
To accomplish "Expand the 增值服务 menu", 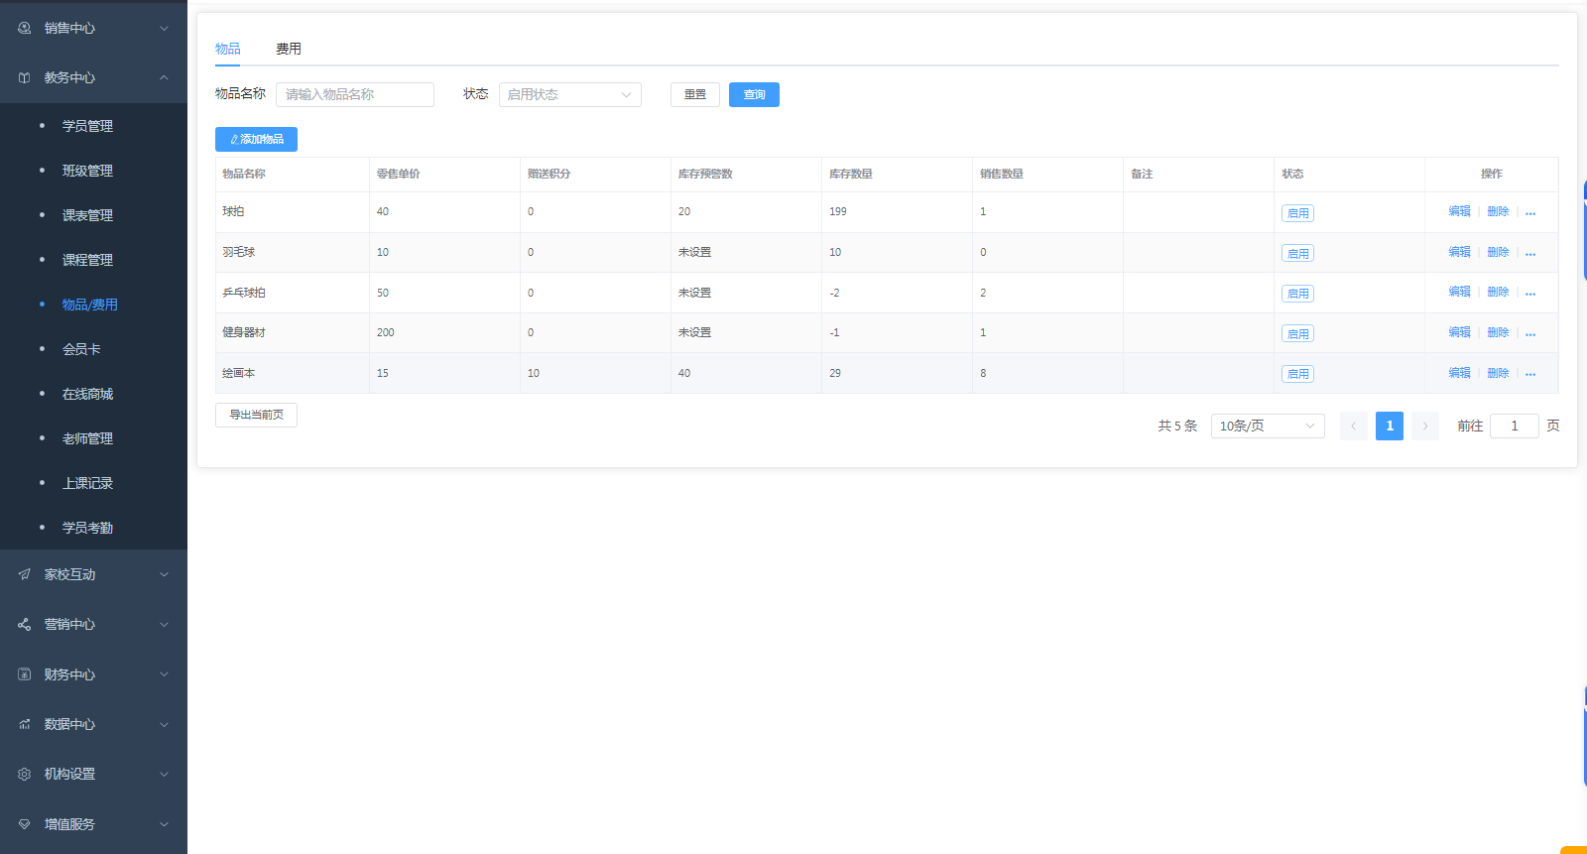I will (165, 824).
